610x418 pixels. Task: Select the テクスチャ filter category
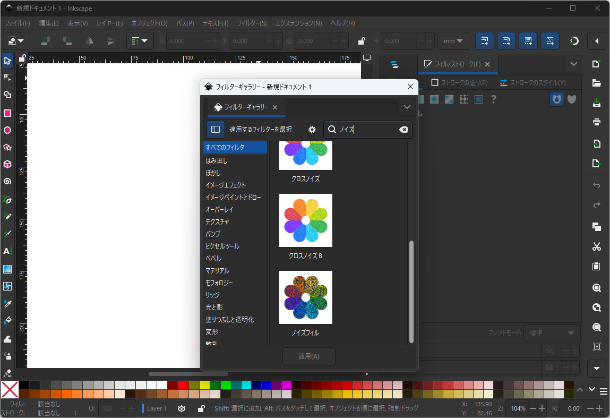coord(235,222)
